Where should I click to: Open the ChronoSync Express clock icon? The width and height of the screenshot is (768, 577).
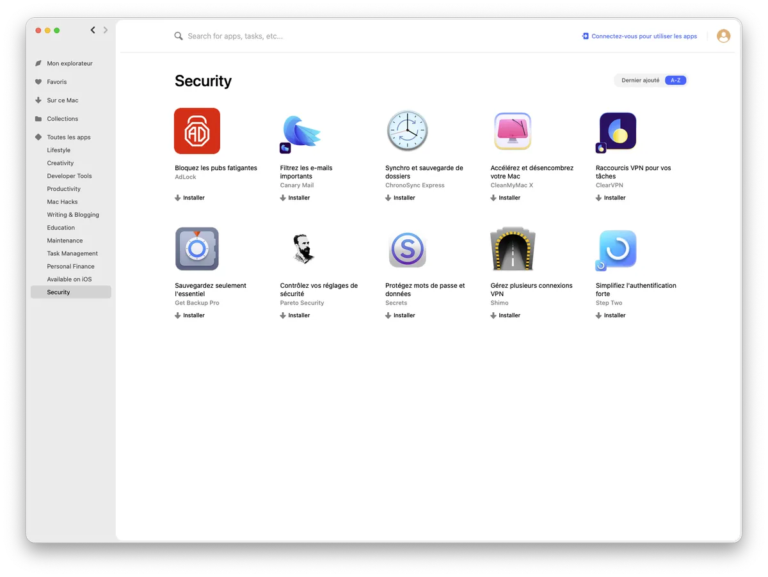[x=407, y=130]
